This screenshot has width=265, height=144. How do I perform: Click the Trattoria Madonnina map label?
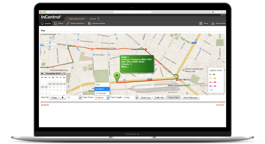coord(59,70)
